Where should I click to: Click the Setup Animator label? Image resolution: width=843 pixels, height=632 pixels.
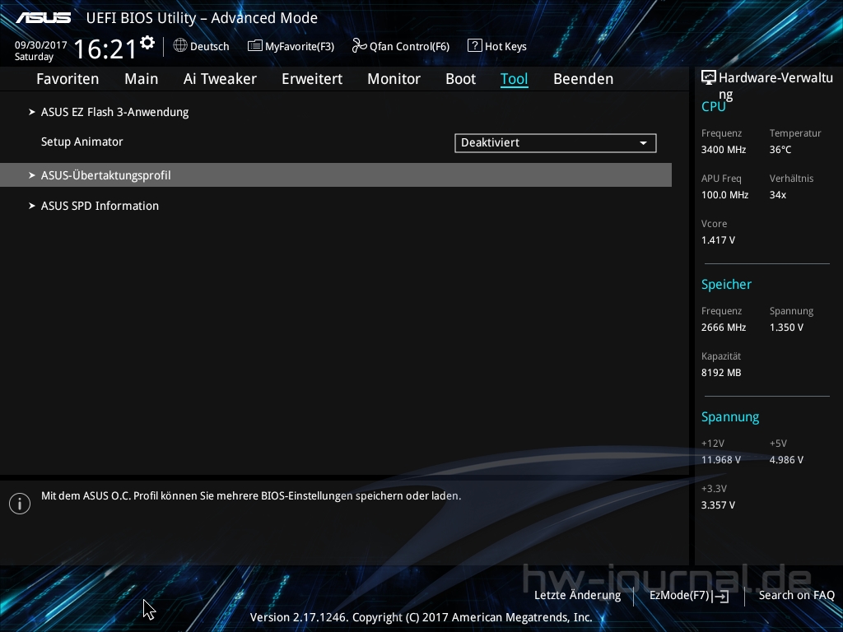pos(82,142)
